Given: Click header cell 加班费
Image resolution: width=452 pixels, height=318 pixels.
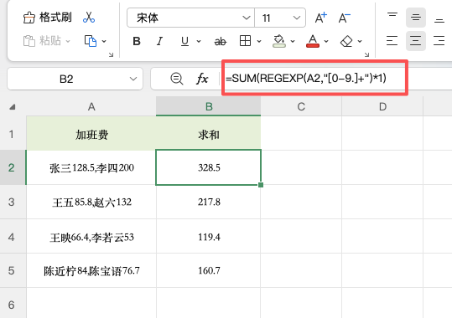Looking at the screenshot, I should coord(91,134).
